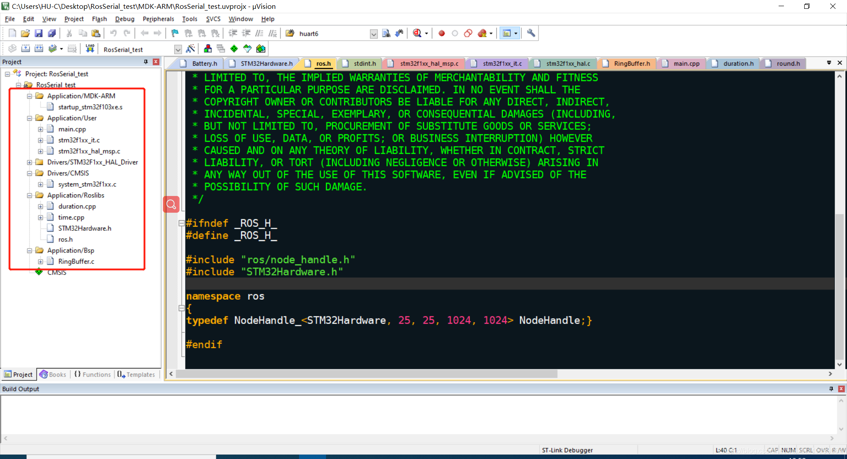The image size is (847, 459).
Task: Build target files
Action: [x=26, y=49]
